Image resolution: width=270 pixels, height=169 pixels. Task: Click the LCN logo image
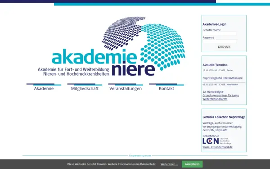[217, 141]
